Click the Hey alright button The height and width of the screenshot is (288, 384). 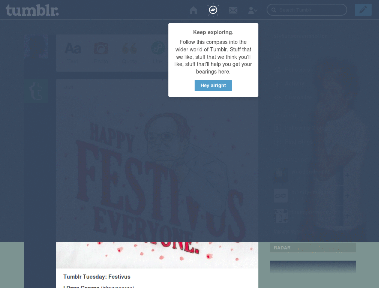coord(213,85)
